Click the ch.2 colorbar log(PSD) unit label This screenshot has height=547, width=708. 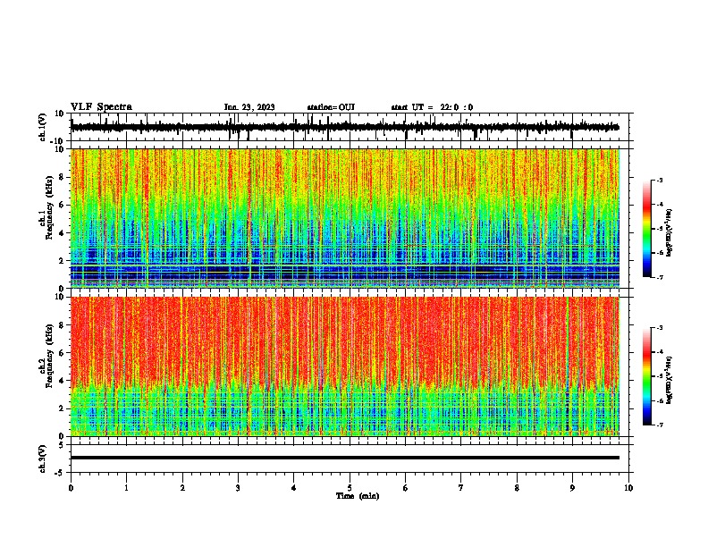669,381
